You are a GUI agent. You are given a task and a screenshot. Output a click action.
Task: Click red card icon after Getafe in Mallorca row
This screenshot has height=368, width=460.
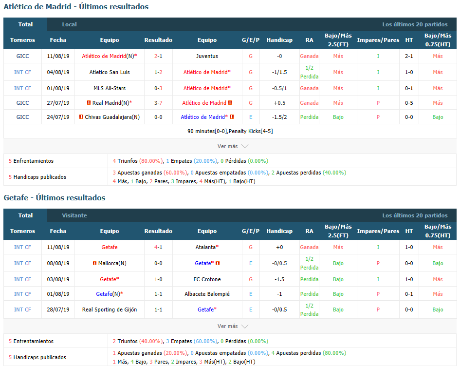tap(218, 263)
